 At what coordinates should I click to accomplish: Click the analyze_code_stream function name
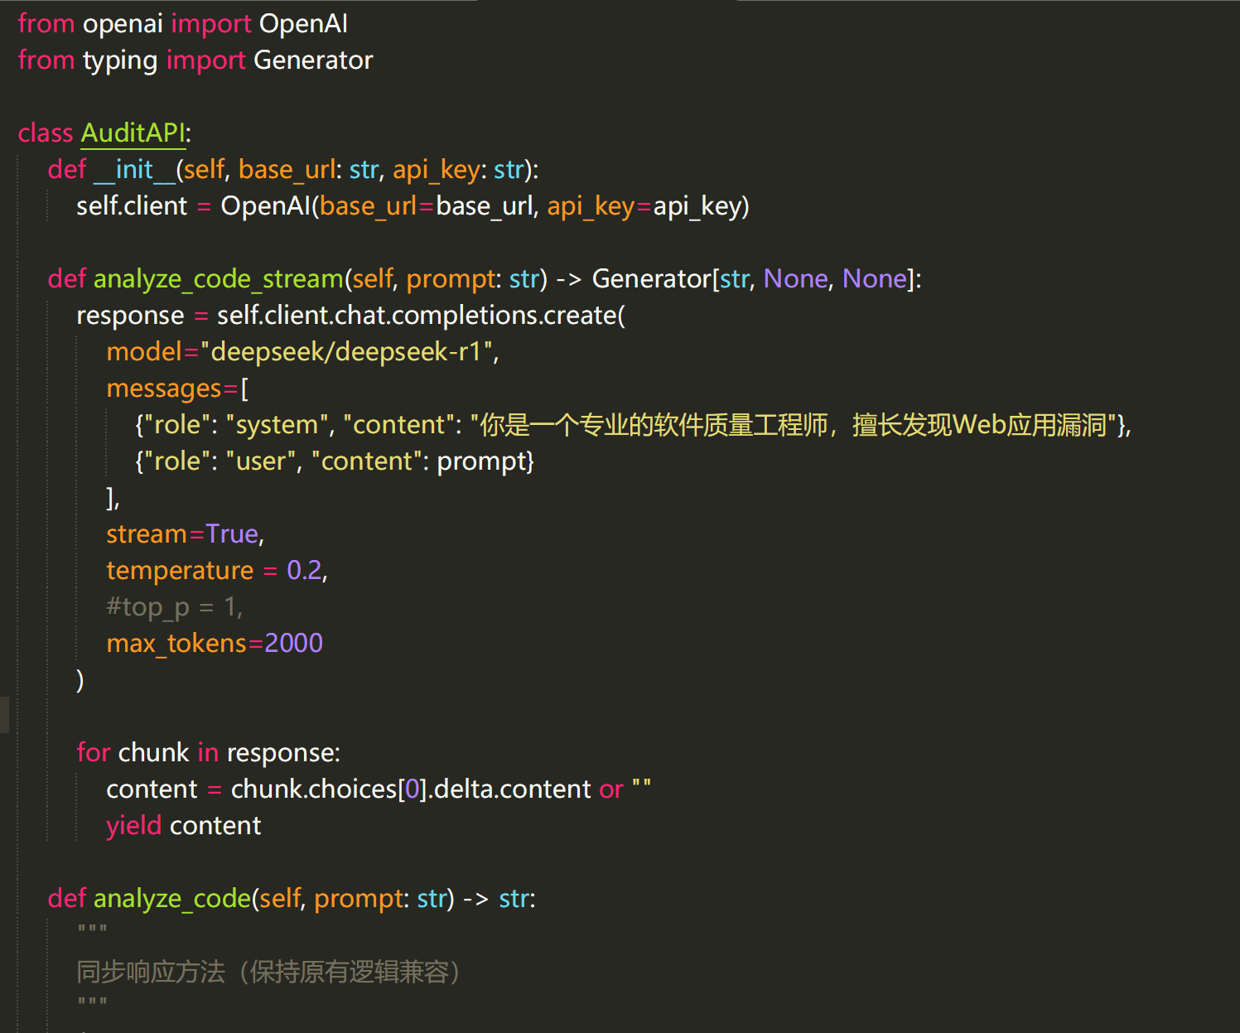[218, 279]
